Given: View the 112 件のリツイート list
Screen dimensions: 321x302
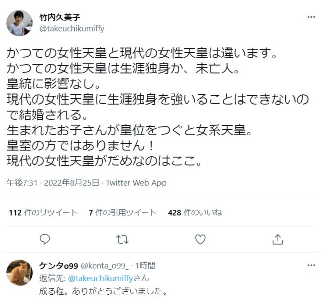Looking at the screenshot, I should (43, 212).
